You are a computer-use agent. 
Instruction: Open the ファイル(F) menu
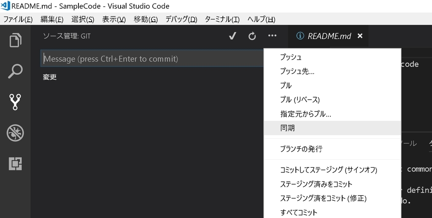[18, 19]
